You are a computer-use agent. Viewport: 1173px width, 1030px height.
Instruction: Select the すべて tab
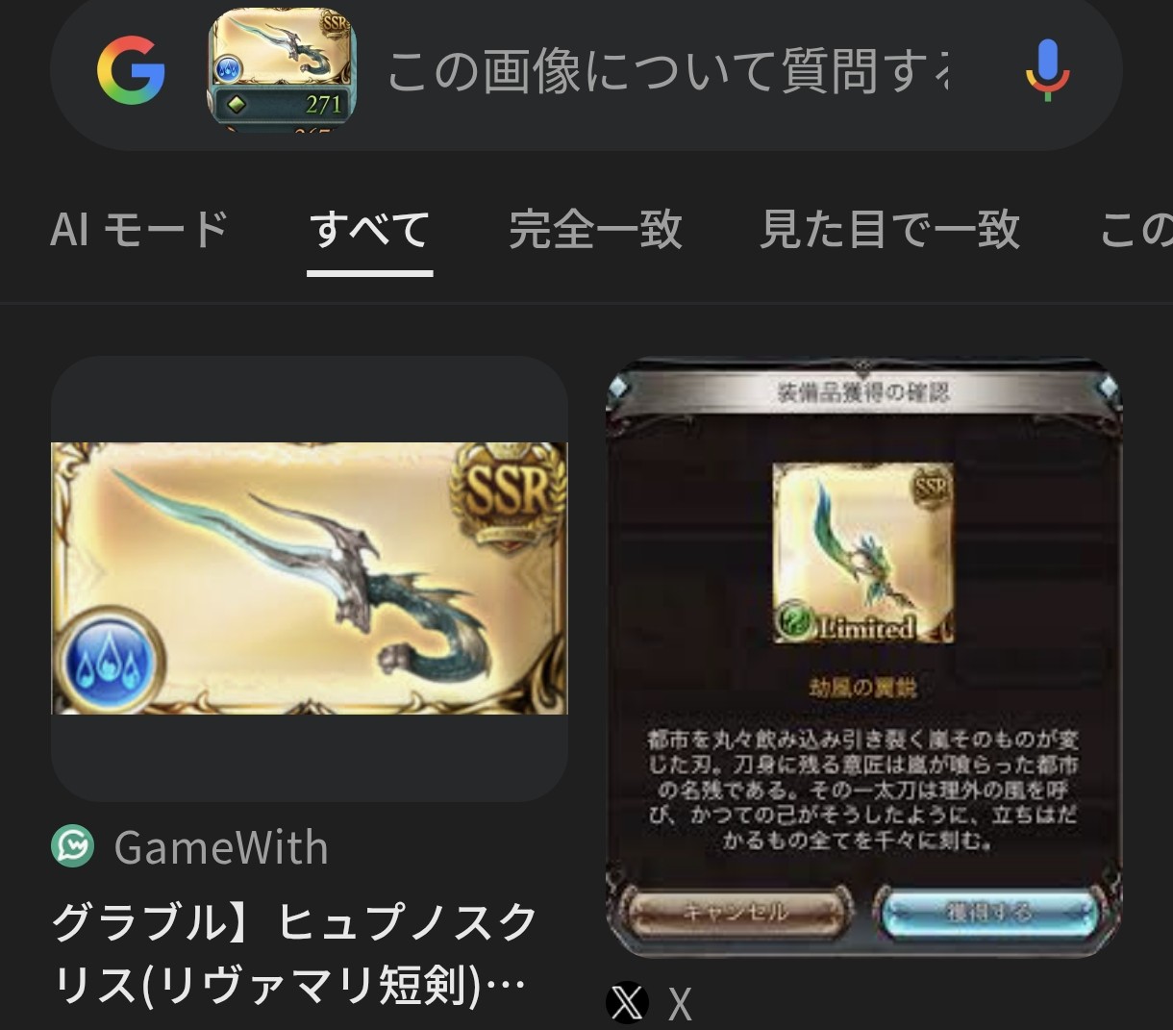click(369, 229)
